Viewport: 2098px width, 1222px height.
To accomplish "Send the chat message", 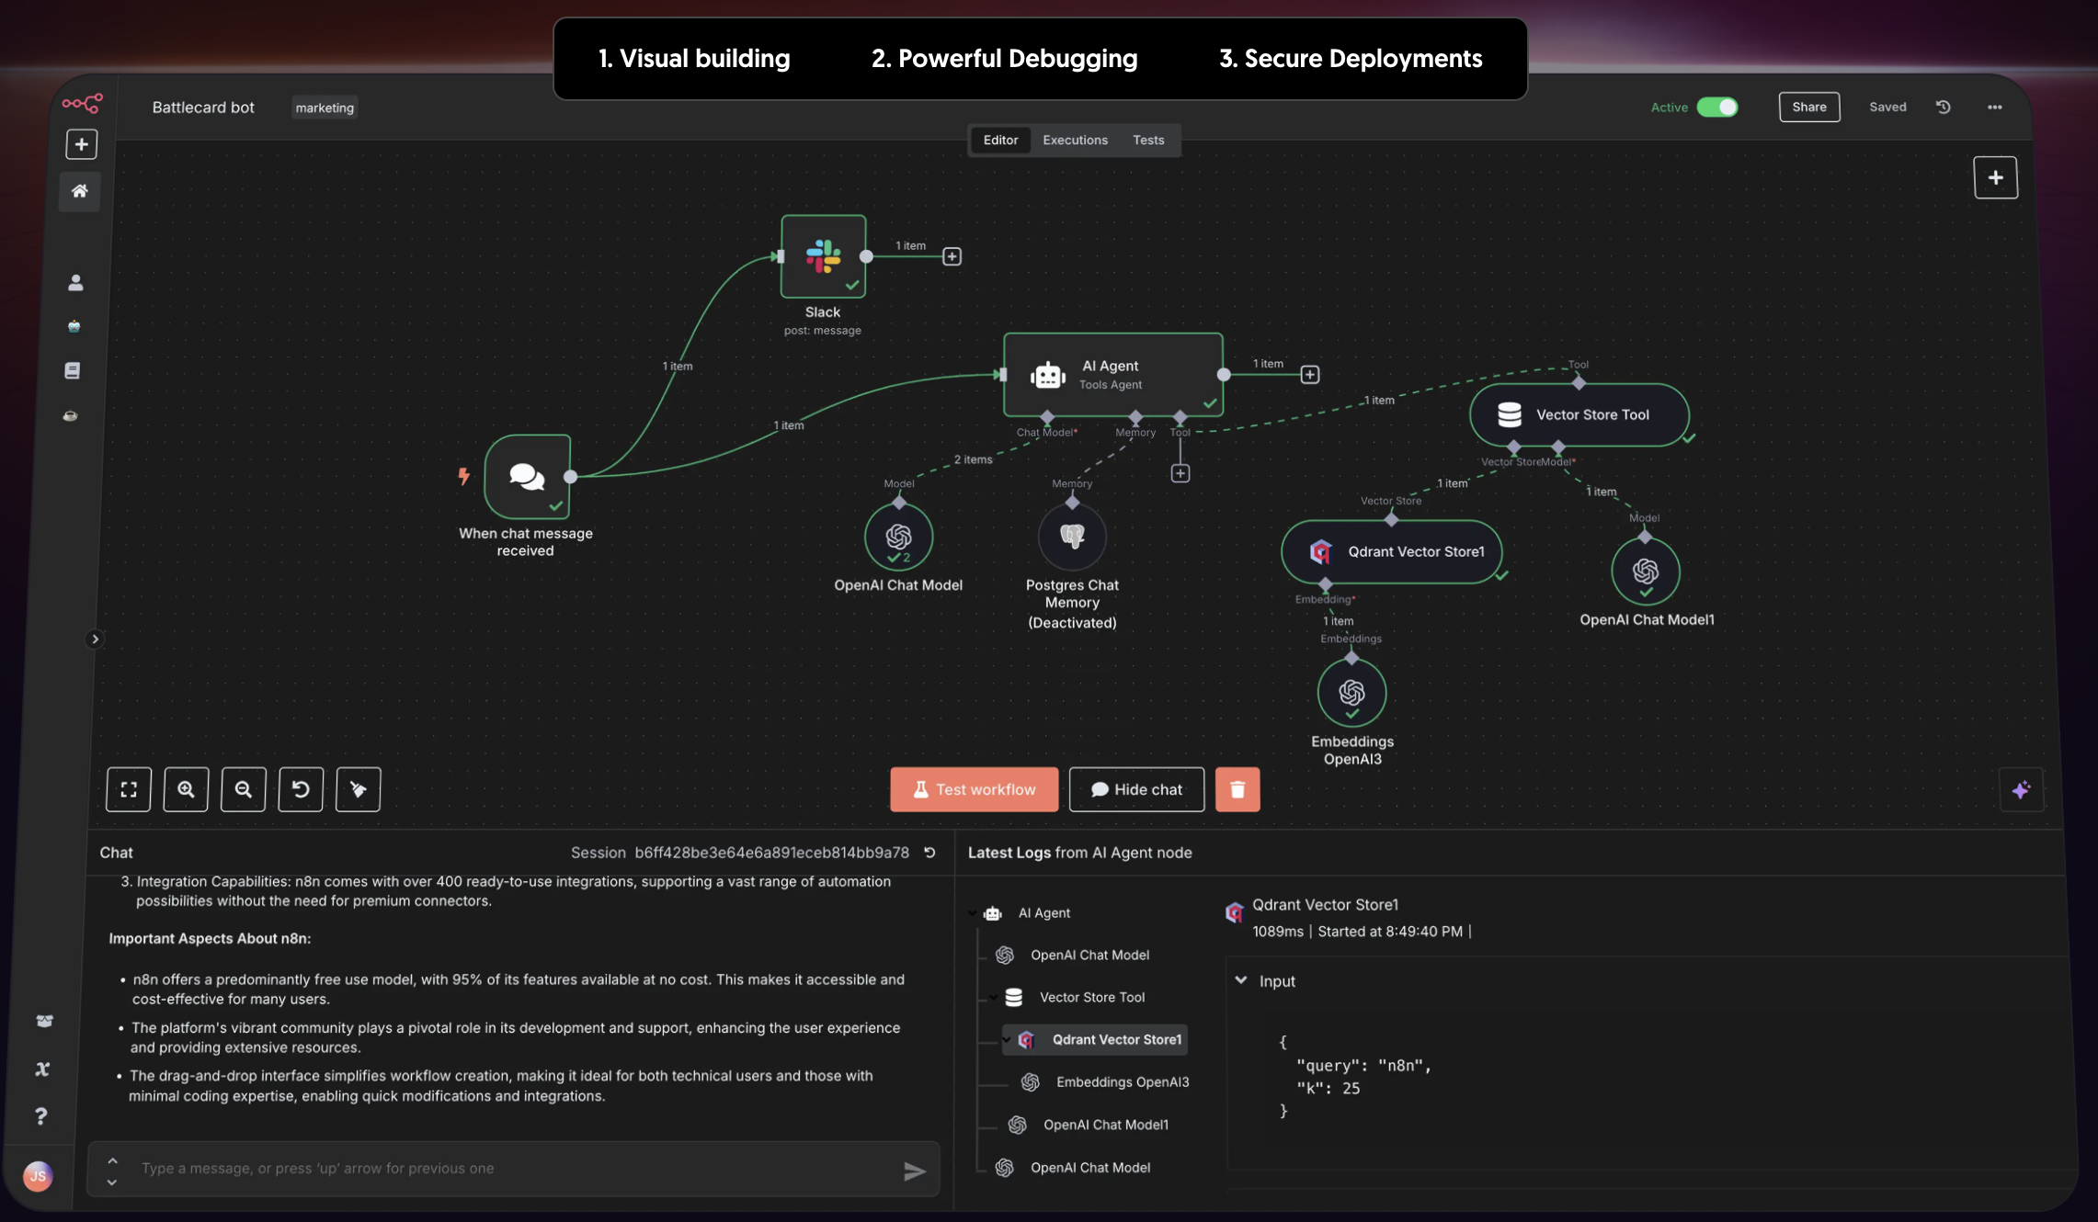I will tap(914, 1171).
